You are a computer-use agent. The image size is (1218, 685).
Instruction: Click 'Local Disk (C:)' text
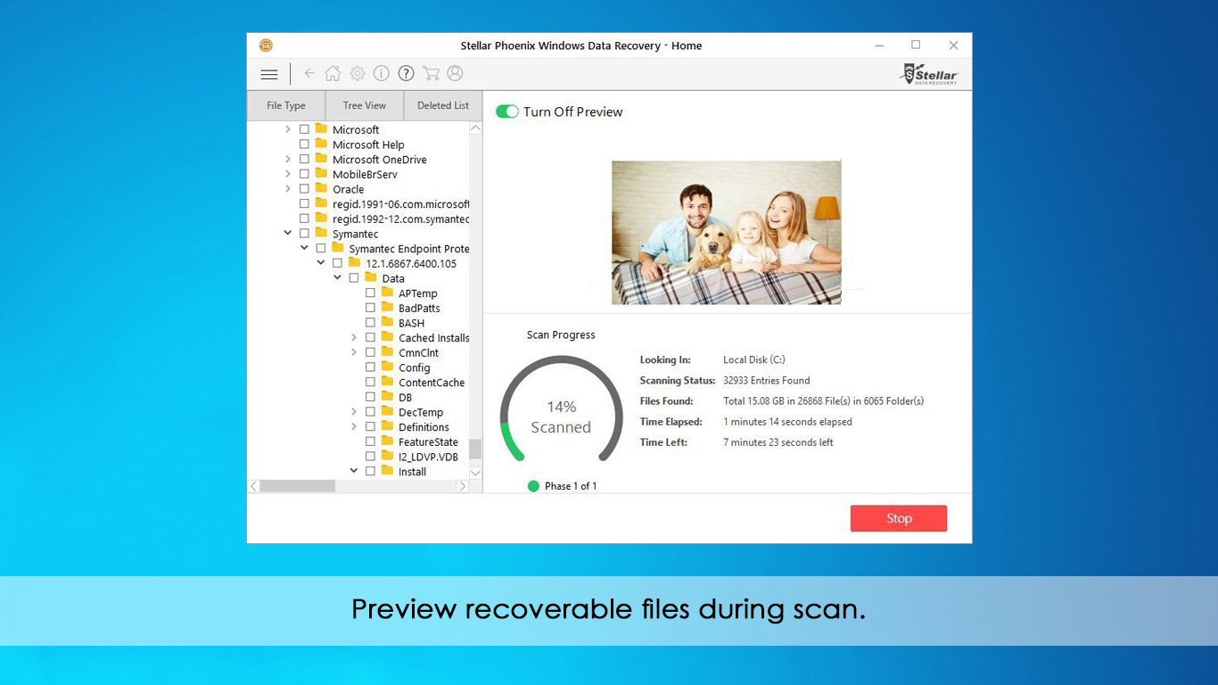[x=753, y=360]
